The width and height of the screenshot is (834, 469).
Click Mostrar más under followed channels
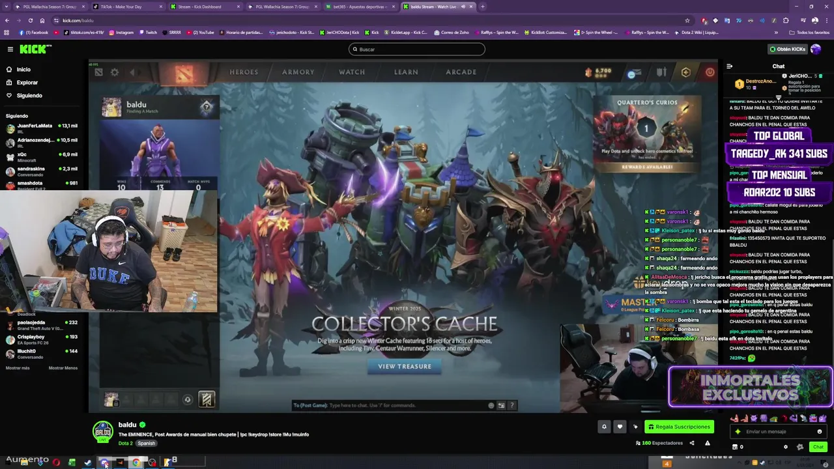(18, 368)
